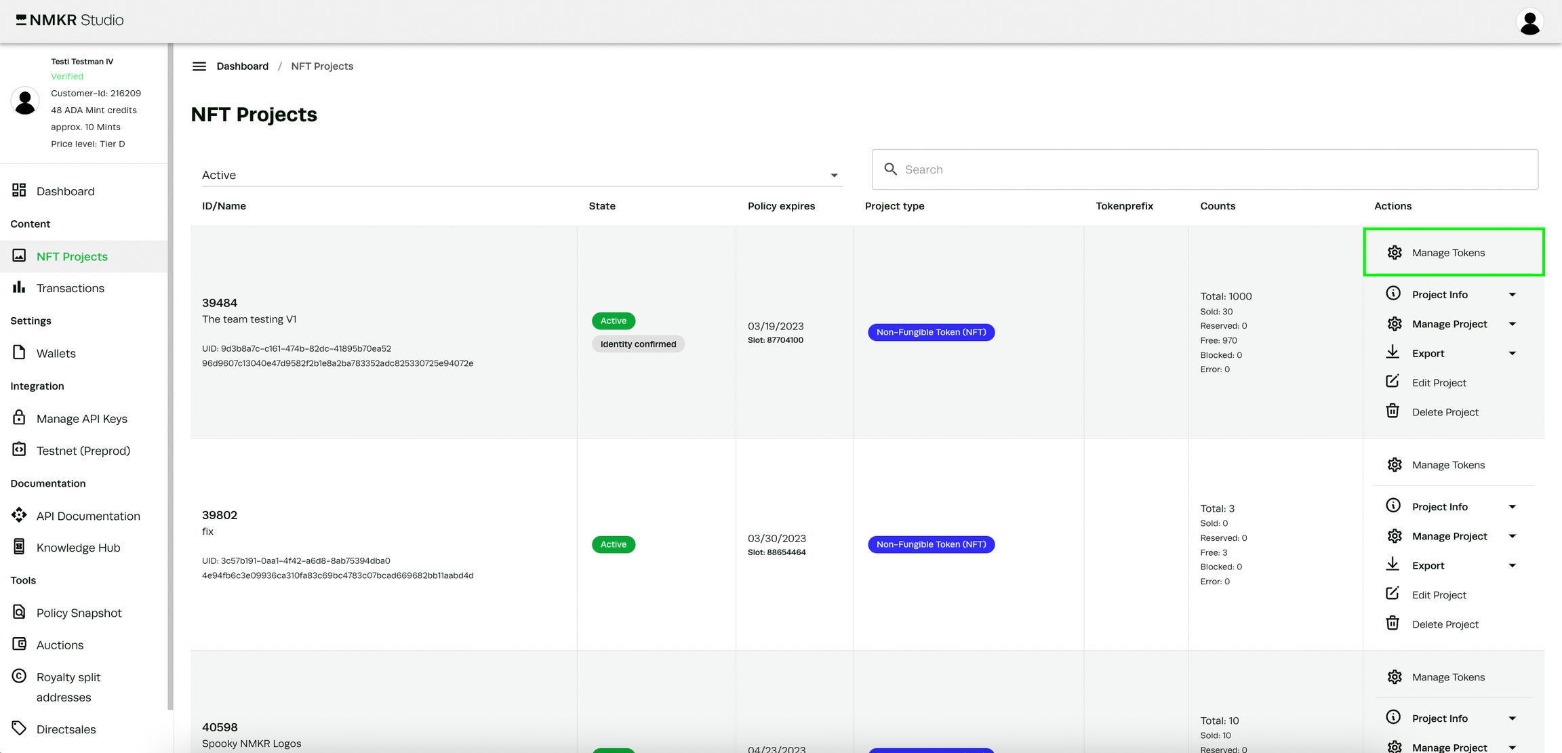Expand Manage Project dropdown for project 39802
This screenshot has width=1562, height=753.
tap(1512, 536)
